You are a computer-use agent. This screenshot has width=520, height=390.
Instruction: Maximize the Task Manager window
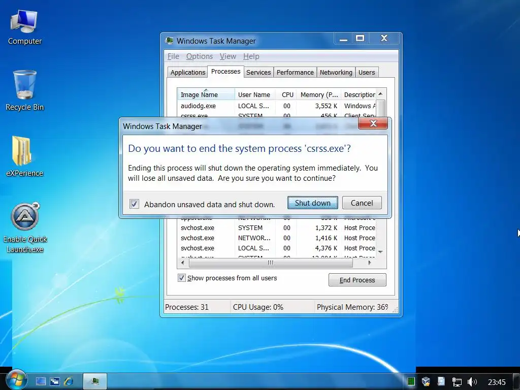(360, 39)
